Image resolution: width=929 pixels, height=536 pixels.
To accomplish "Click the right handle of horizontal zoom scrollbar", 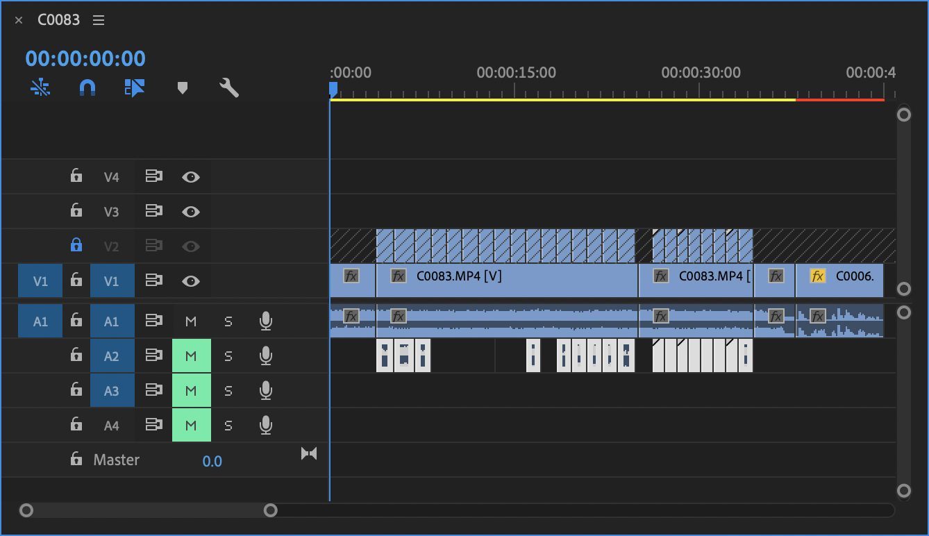I will [271, 510].
